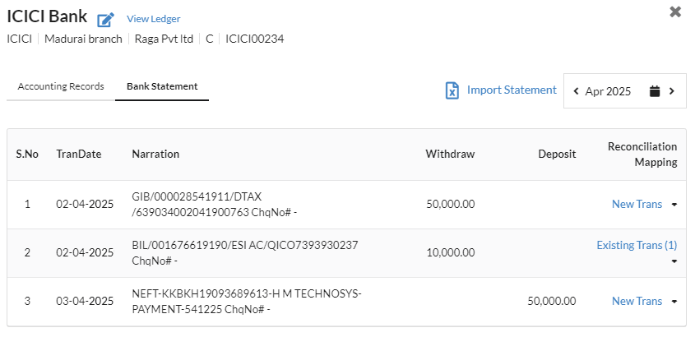Expand mapping dropdown arrow for row 2
This screenshot has height=337, width=695.
pyautogui.click(x=674, y=261)
